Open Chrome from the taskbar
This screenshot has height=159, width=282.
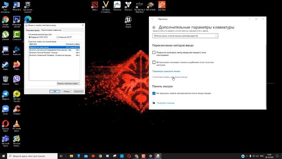(100, 156)
